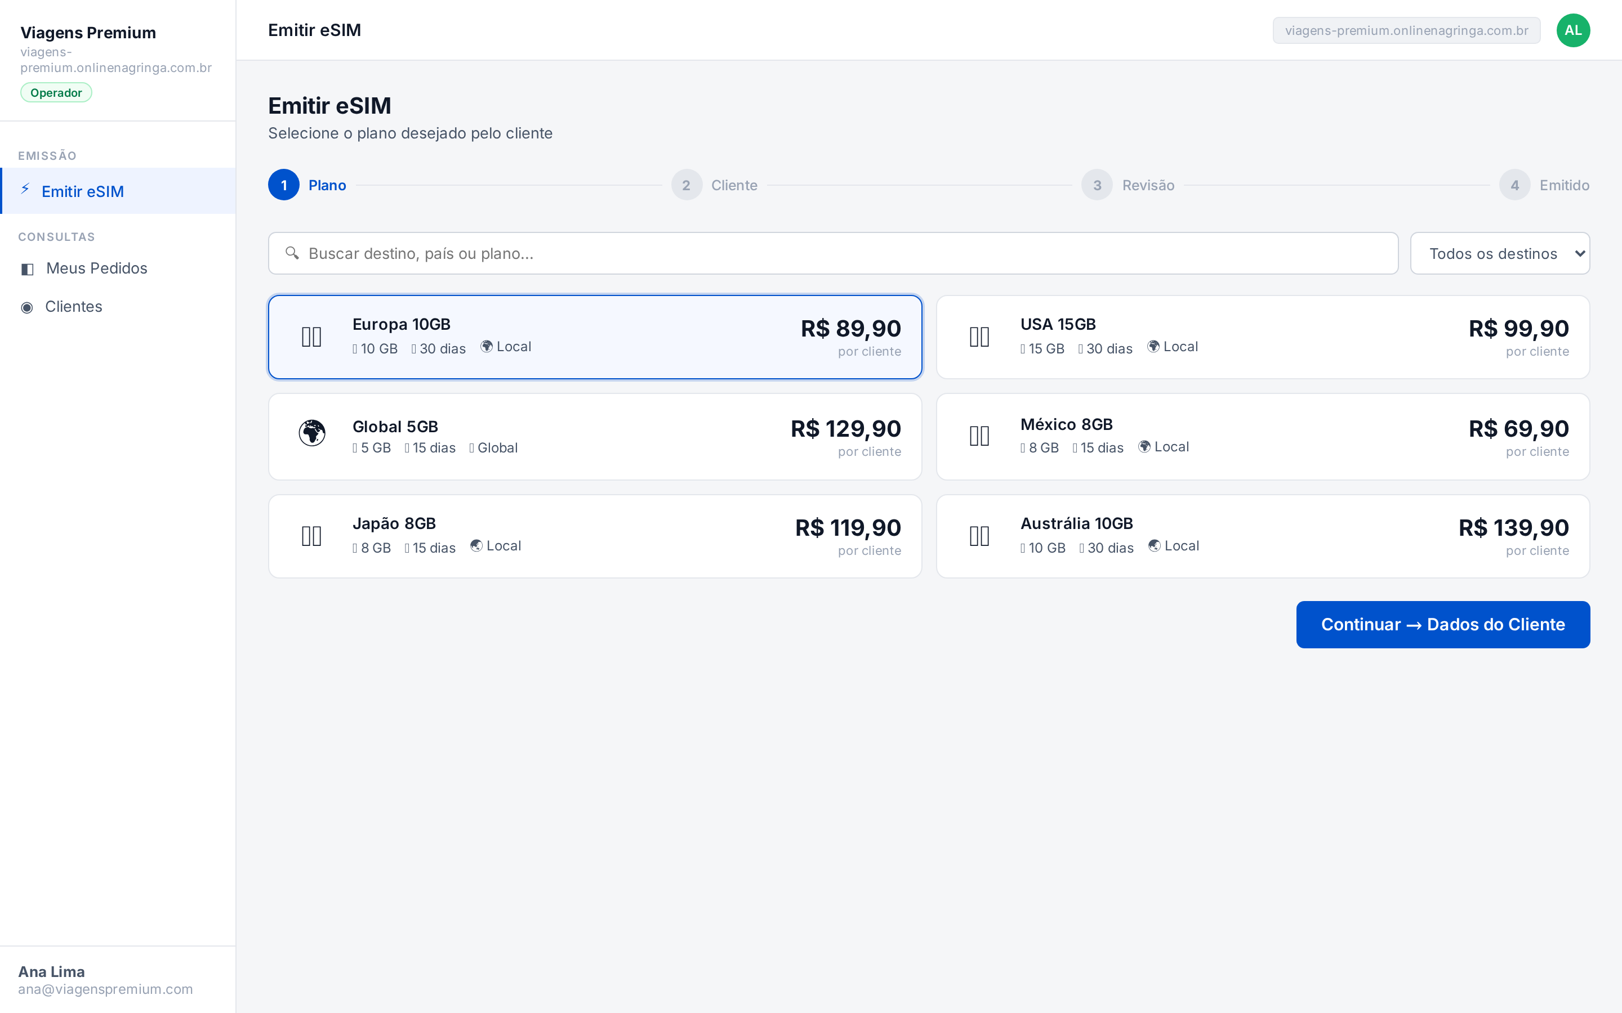The height and width of the screenshot is (1013, 1622).
Task: Open Meus Pedidos in sidebar
Action: 118,268
